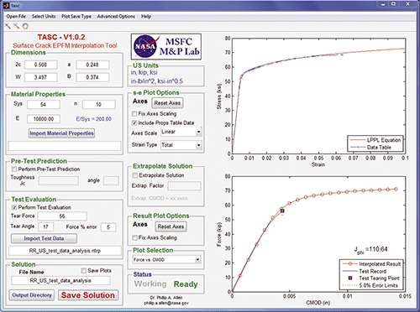Screen dimensions: 420x312
Task: Click Import Material Properties button
Action: tap(61, 133)
